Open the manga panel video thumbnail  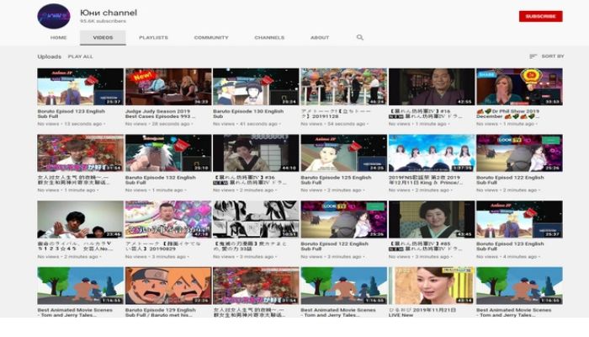[x=256, y=219]
